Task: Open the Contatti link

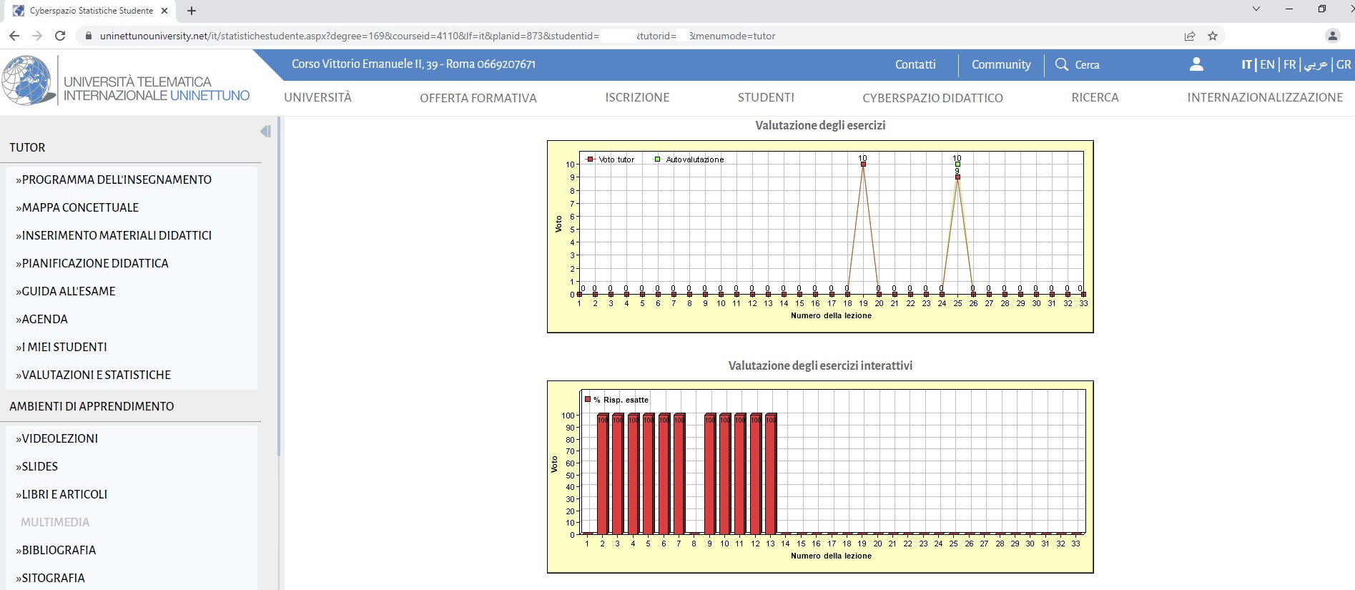Action: pyautogui.click(x=915, y=64)
